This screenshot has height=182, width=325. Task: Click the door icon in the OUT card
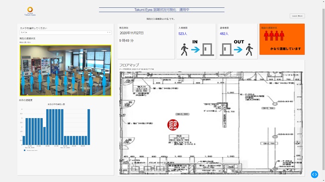point(227,50)
